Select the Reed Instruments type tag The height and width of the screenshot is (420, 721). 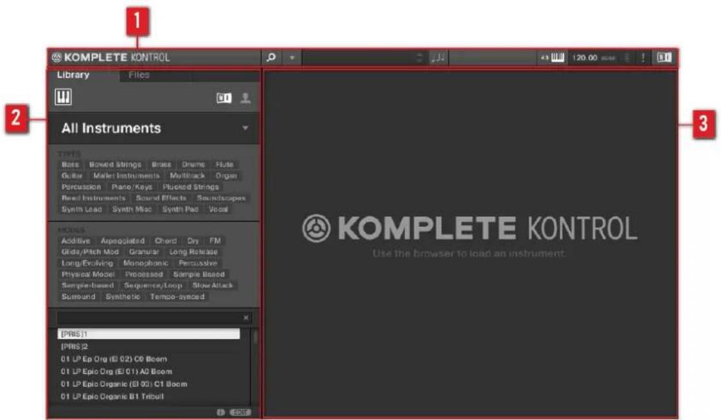[x=94, y=198]
